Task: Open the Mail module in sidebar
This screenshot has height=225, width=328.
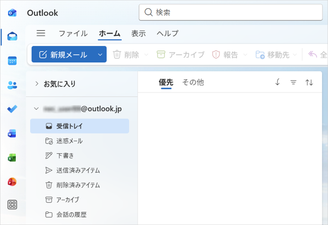Action: 13,37
